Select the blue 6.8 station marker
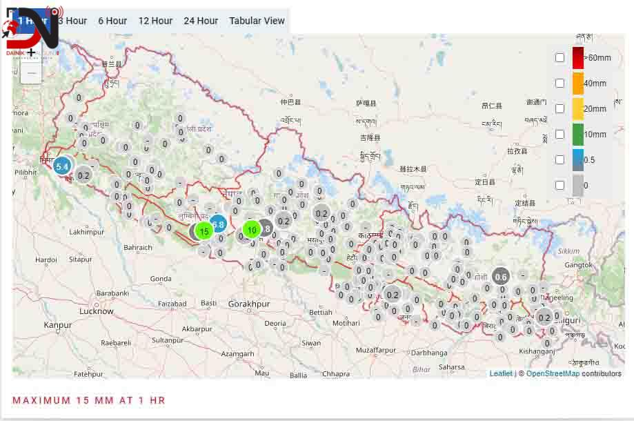This screenshot has width=634, height=421. [x=219, y=224]
